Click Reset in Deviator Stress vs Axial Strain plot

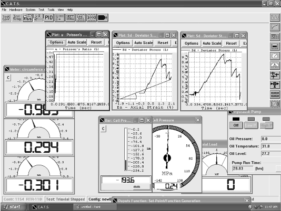click(x=163, y=43)
